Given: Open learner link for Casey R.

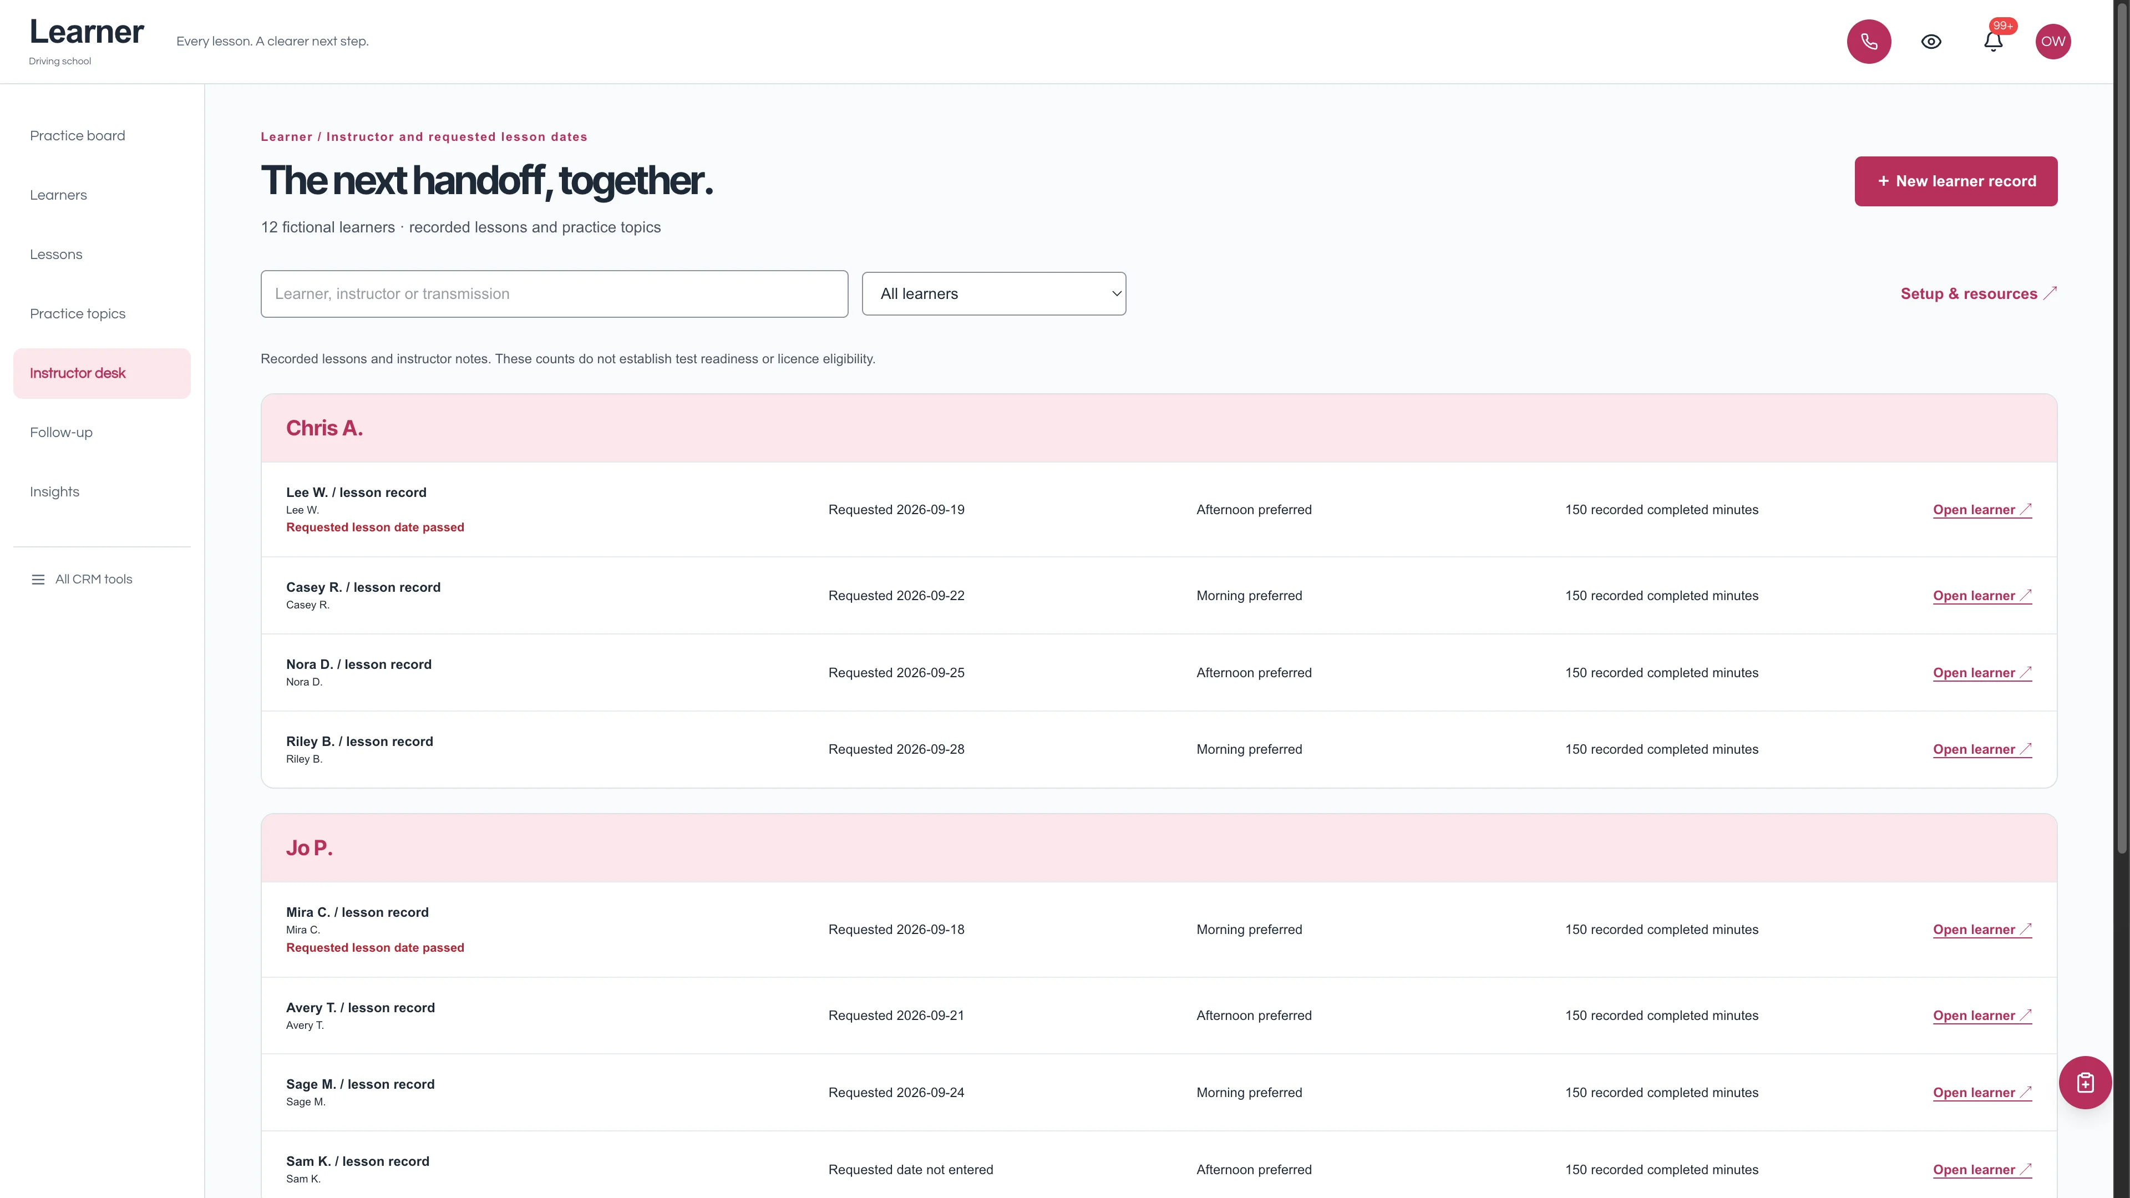Looking at the screenshot, I should 1982,596.
